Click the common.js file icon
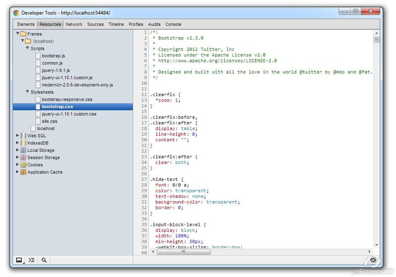The image size is (396, 277). [38, 63]
